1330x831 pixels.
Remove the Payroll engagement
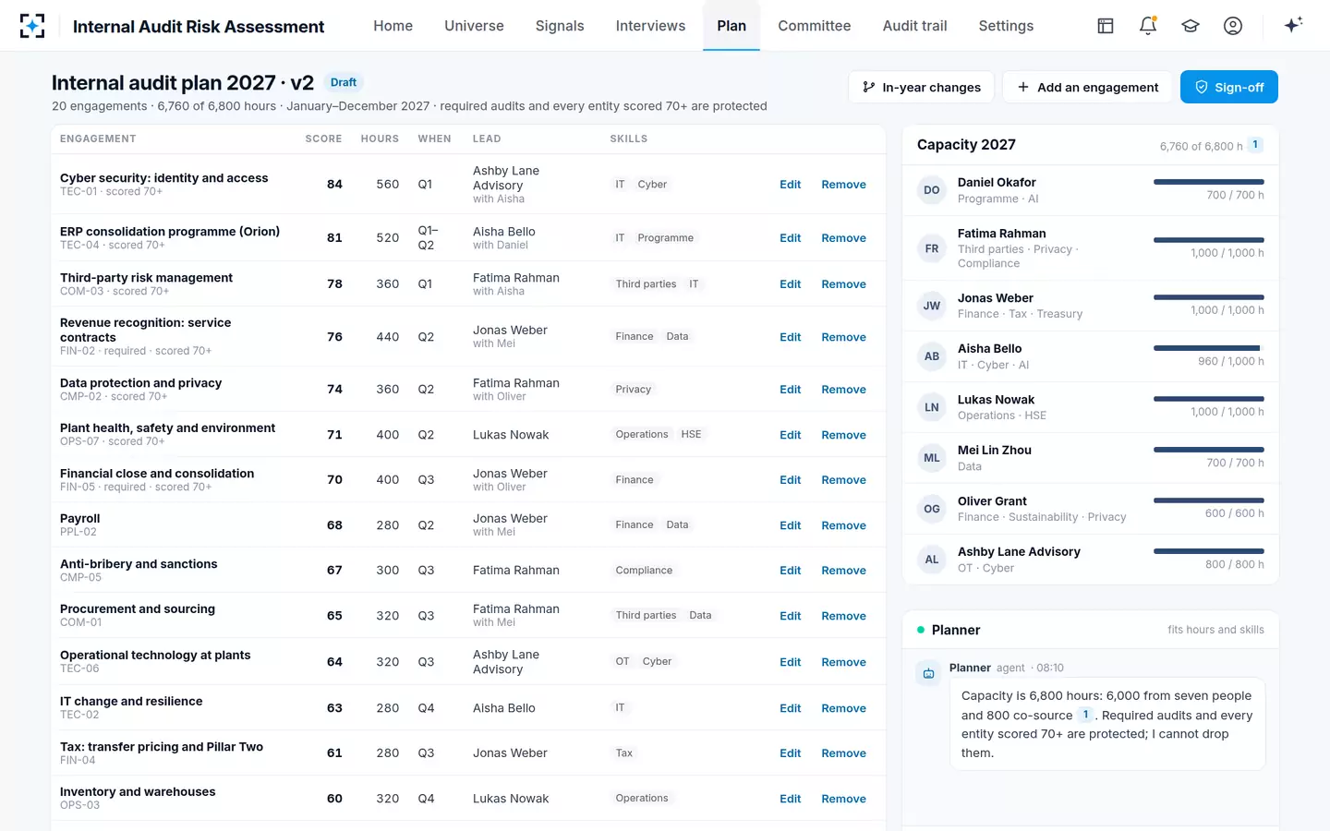[x=843, y=525]
